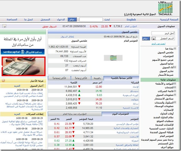Switch site language to English
Image resolution: width=181 pixels, height=151 pixels.
pos(131,20)
